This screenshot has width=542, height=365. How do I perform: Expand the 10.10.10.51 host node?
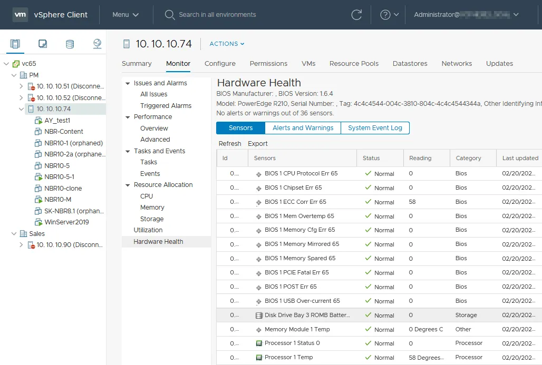pos(21,86)
